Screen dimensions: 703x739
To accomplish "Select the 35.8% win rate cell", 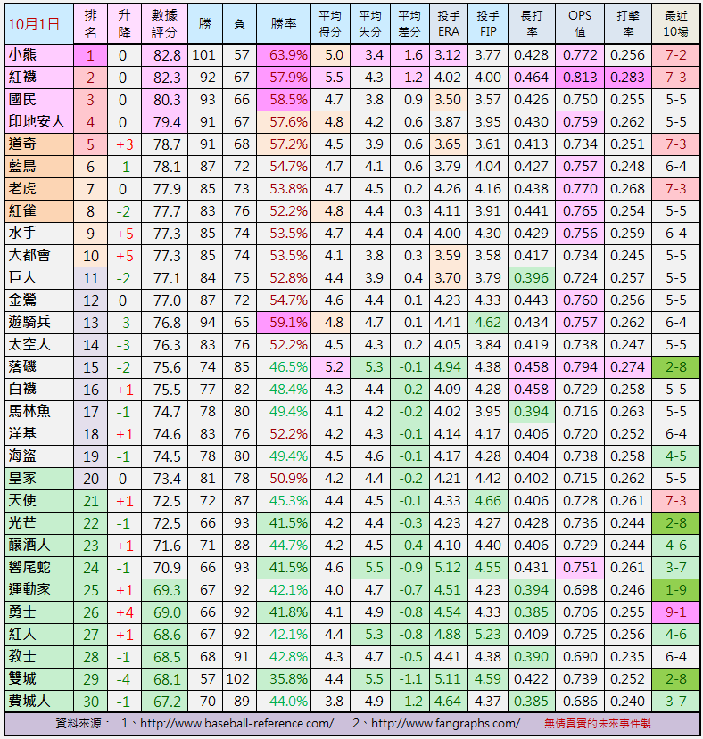I will click(284, 679).
